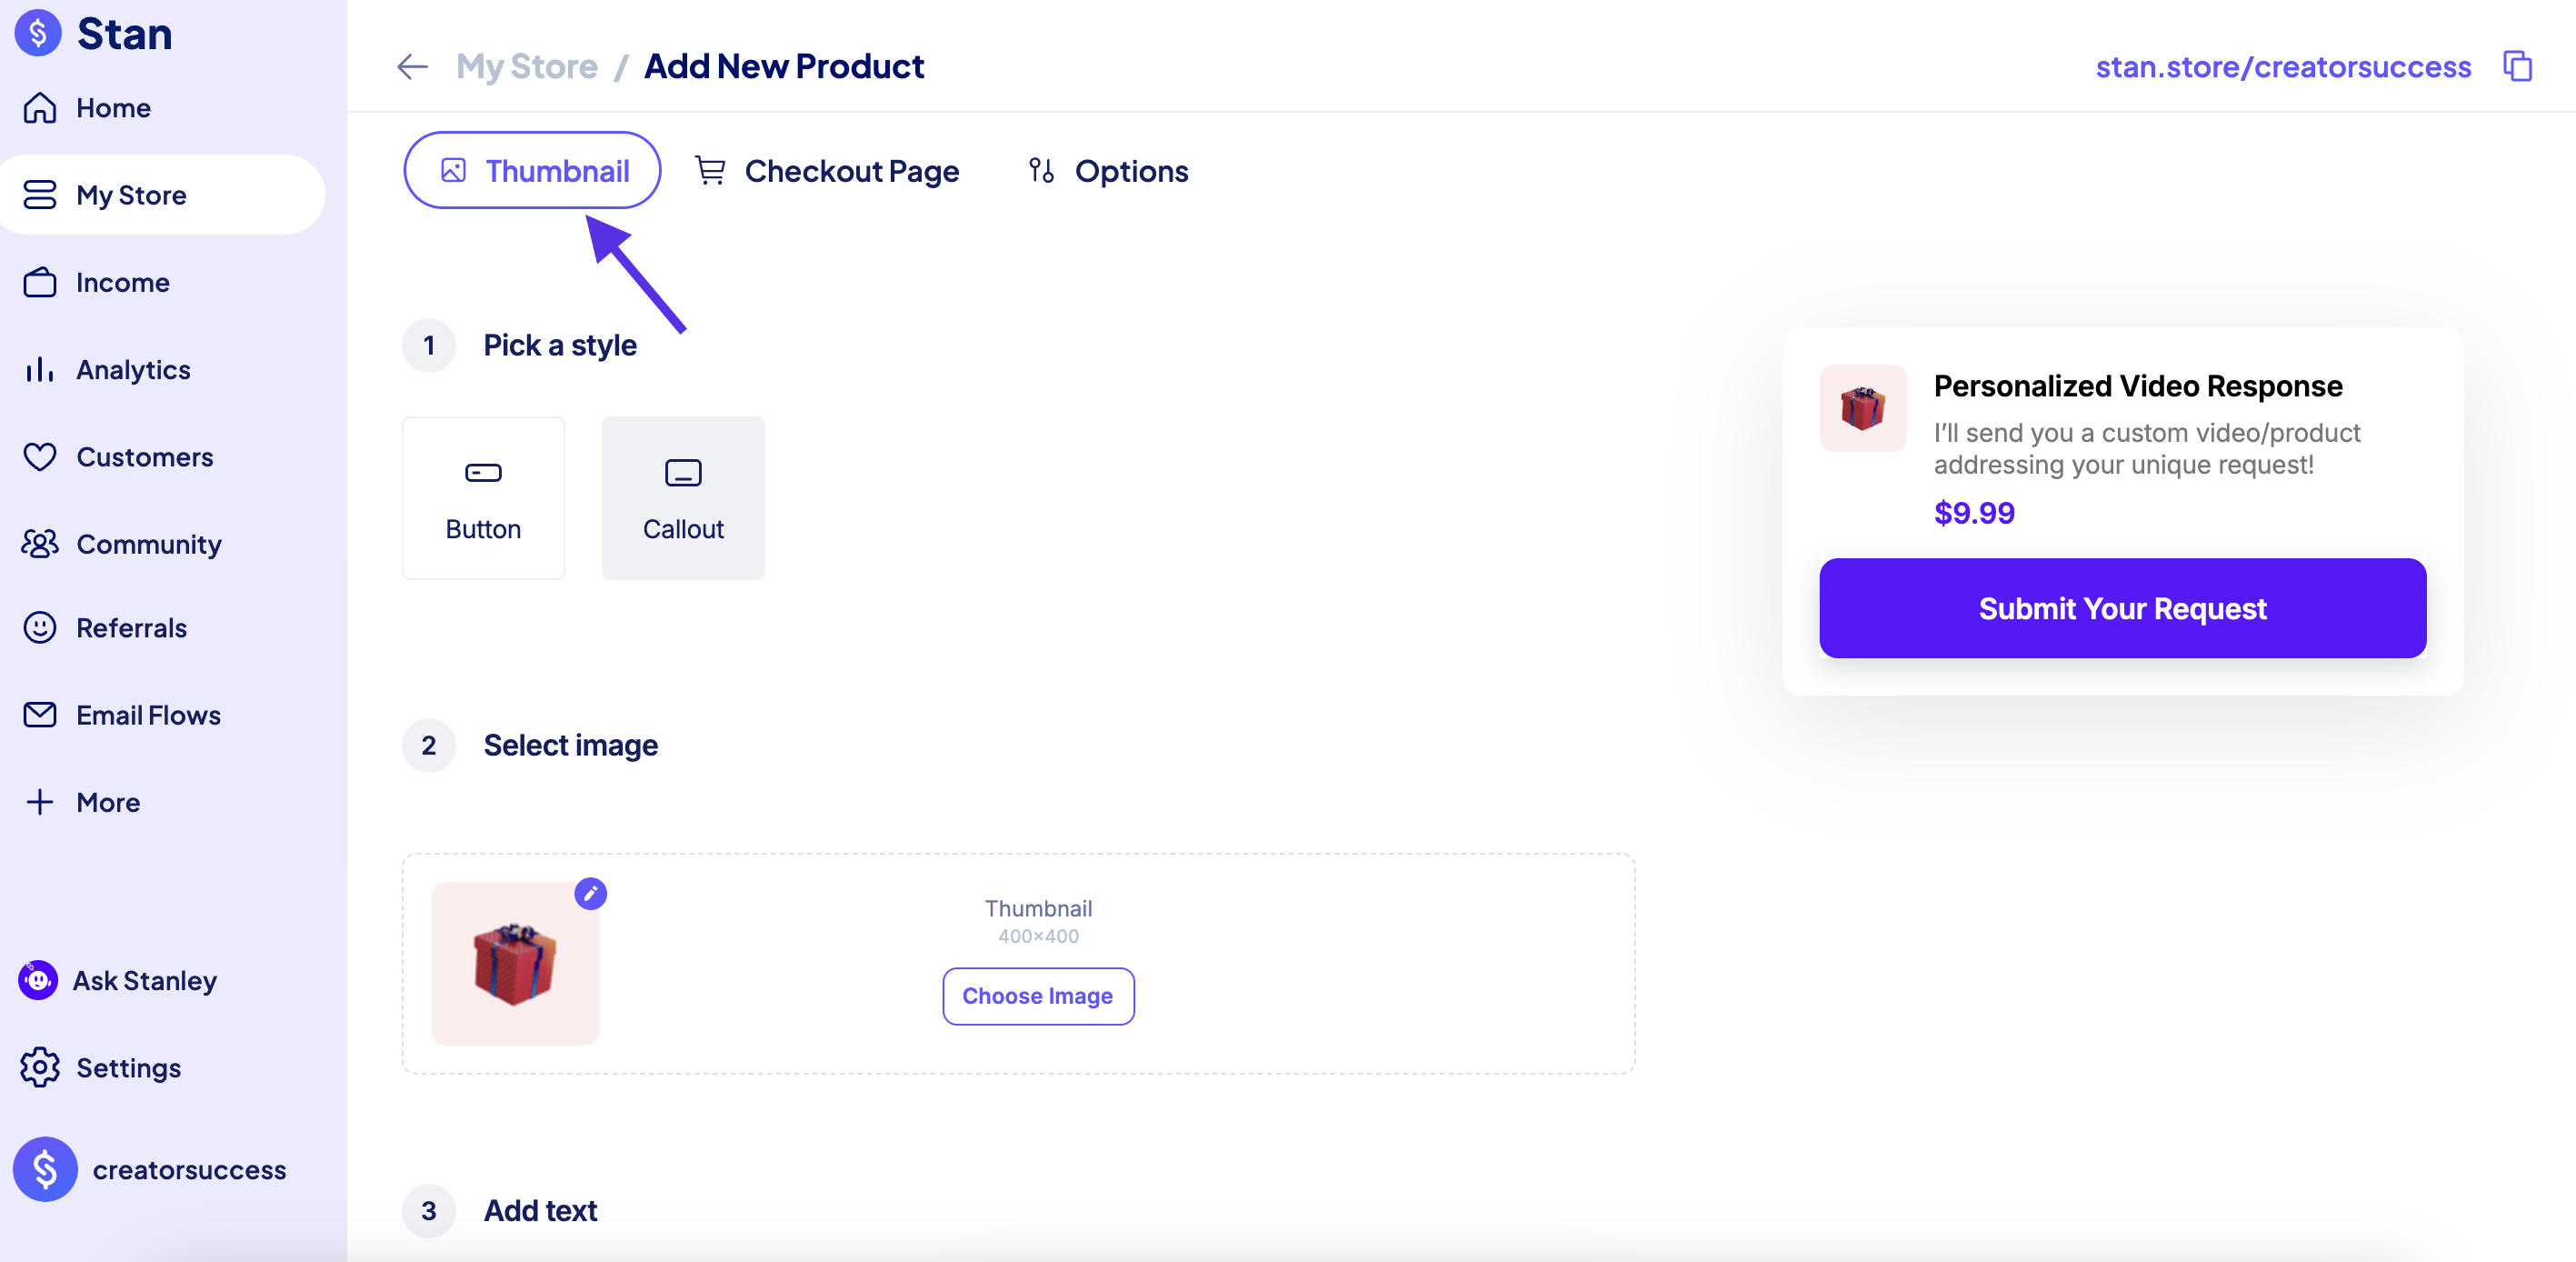Click the Stan dollar logo icon

click(38, 33)
